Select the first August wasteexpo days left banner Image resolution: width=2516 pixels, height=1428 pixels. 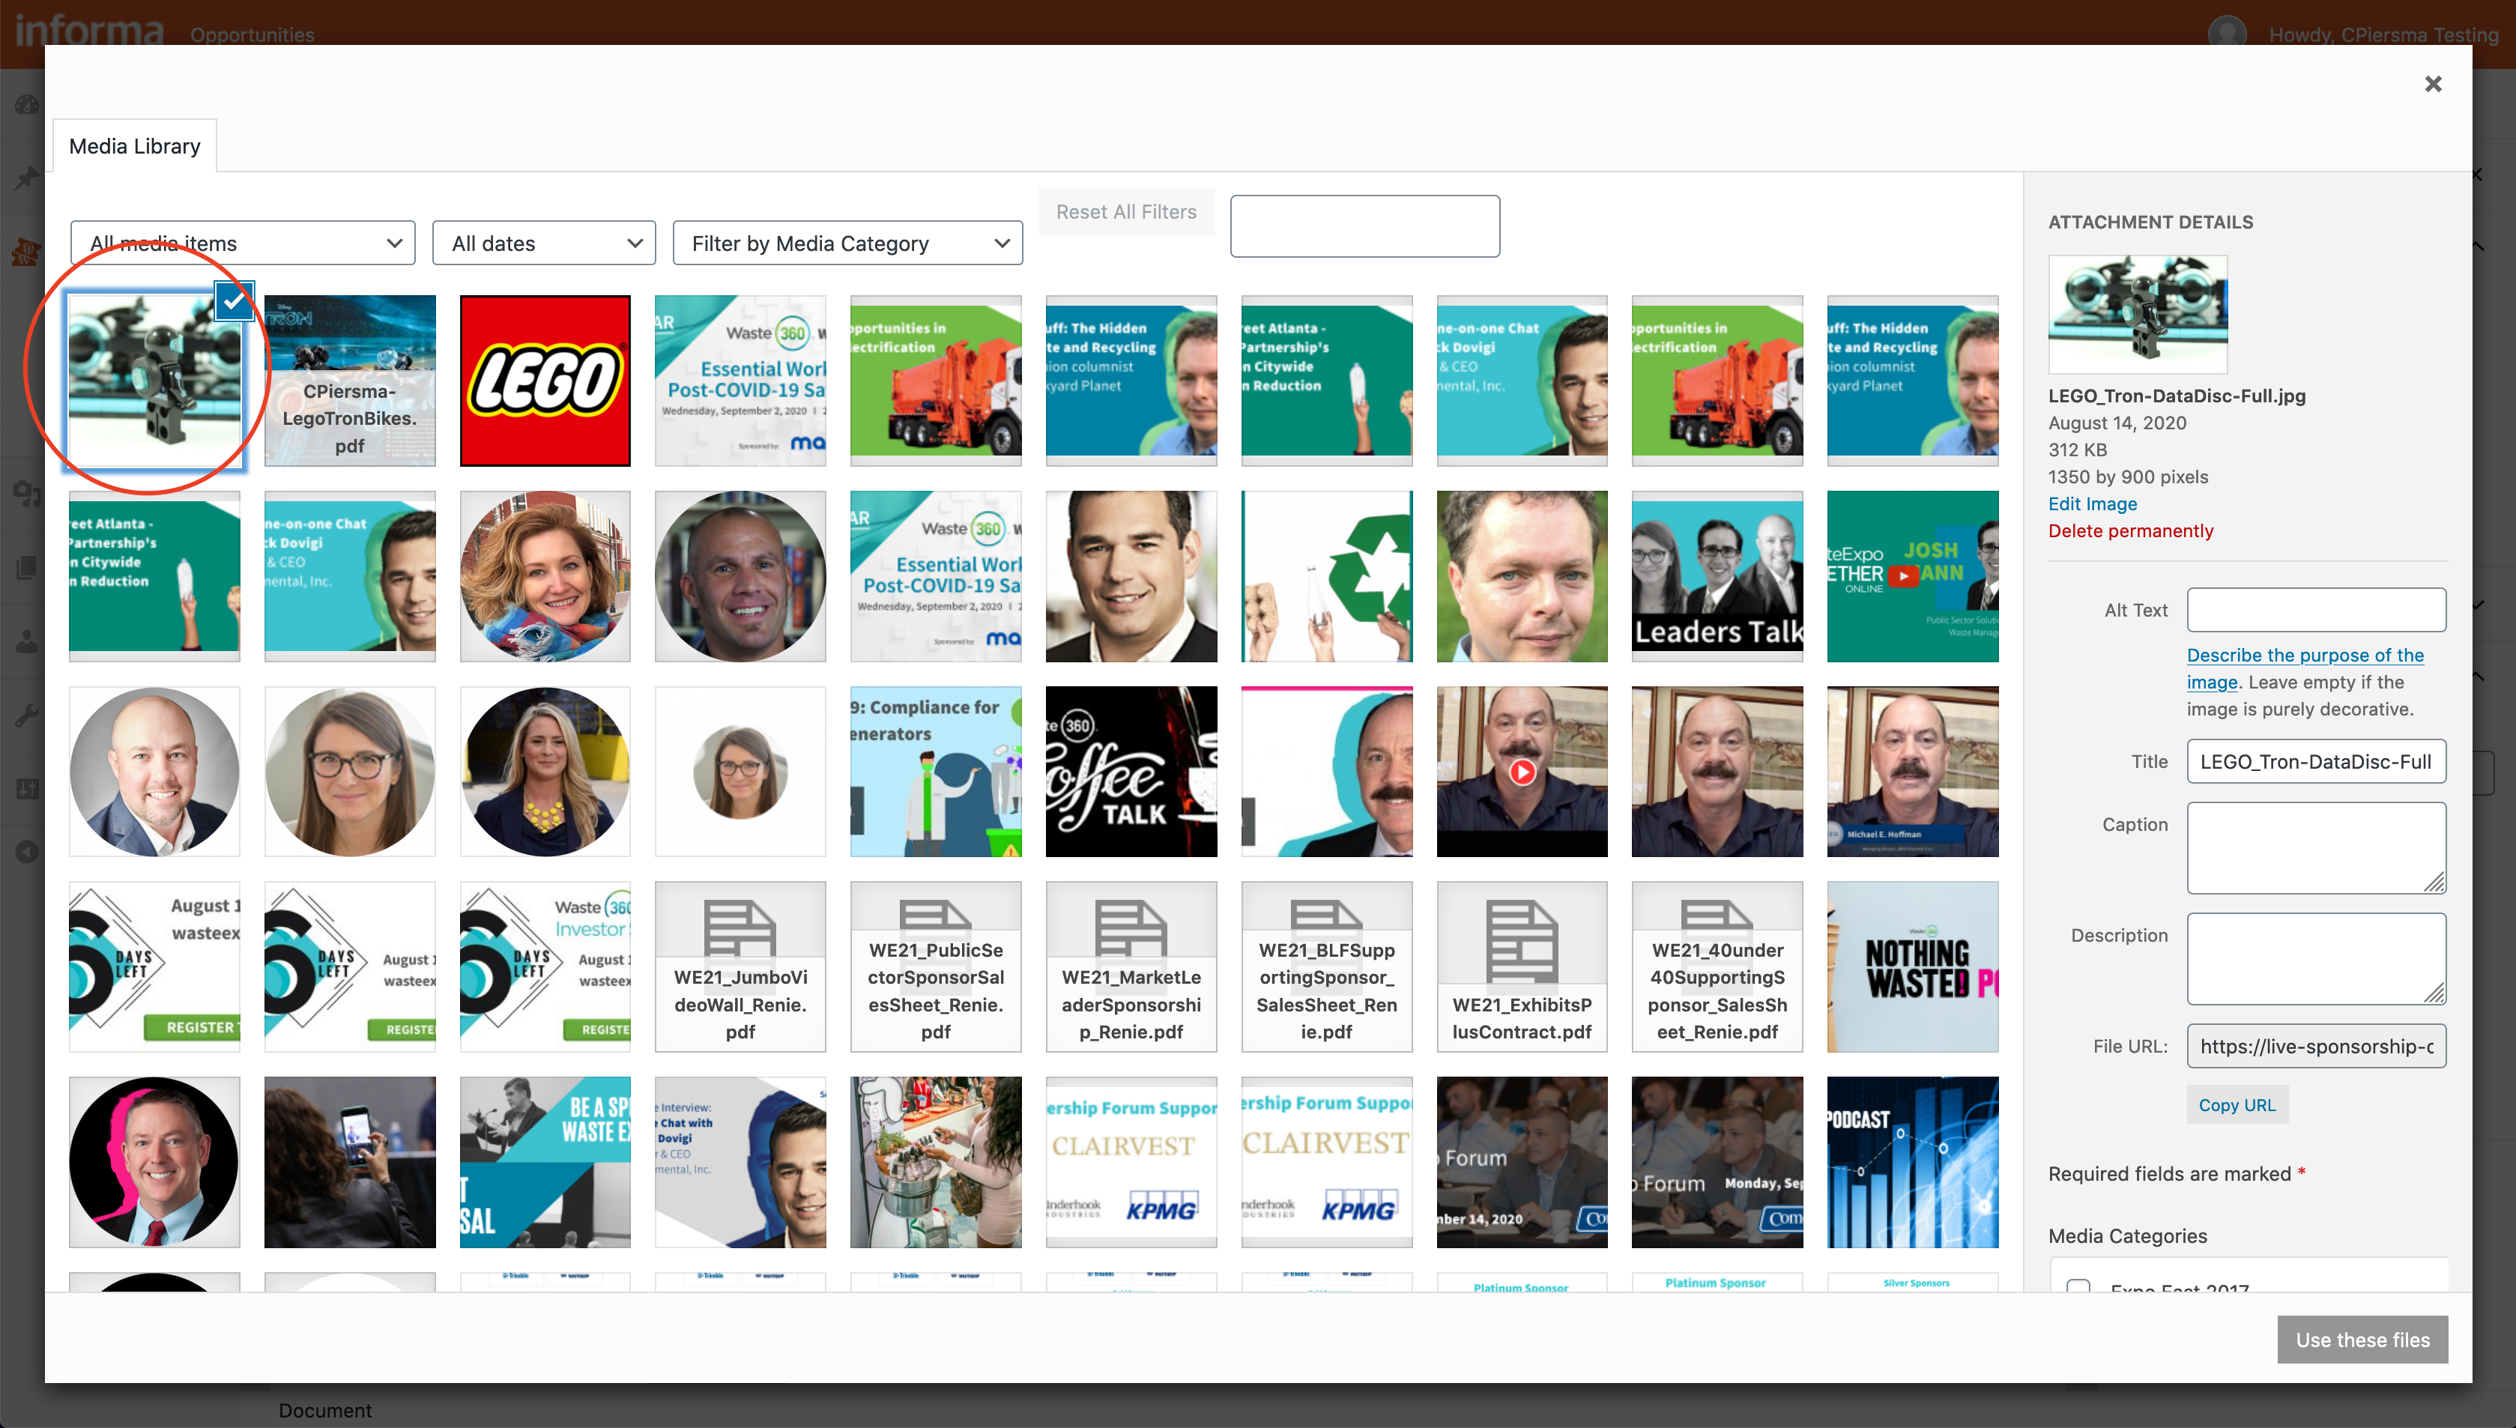154,967
